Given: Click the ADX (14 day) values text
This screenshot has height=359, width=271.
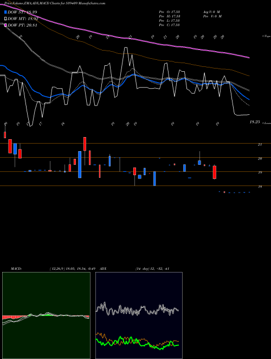Looking at the screenshot, I should click(x=152, y=269).
